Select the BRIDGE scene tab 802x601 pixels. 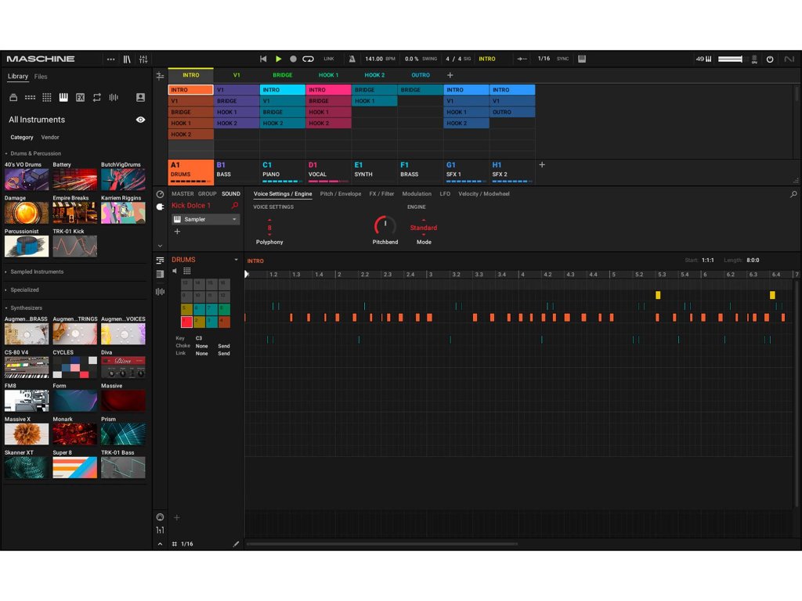tap(282, 75)
